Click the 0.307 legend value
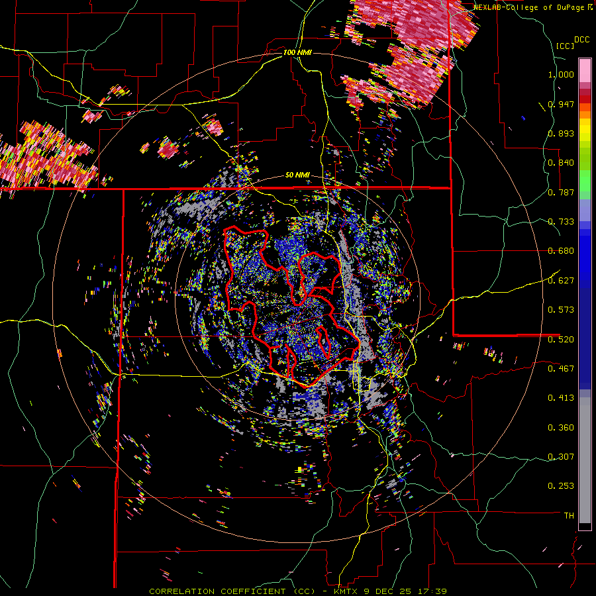 (561, 456)
